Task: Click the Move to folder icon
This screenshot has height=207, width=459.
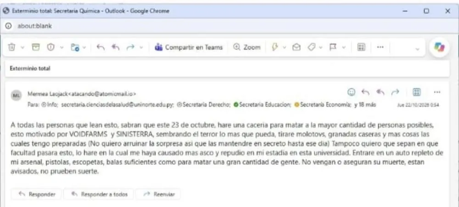Action: 75,48
